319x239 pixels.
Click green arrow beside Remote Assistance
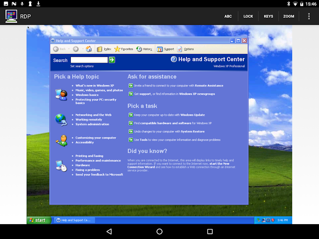point(131,86)
